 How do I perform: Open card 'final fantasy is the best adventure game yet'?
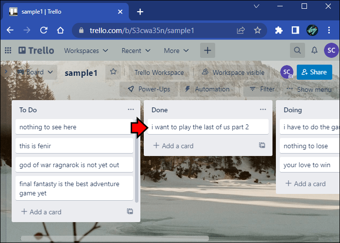point(74,188)
